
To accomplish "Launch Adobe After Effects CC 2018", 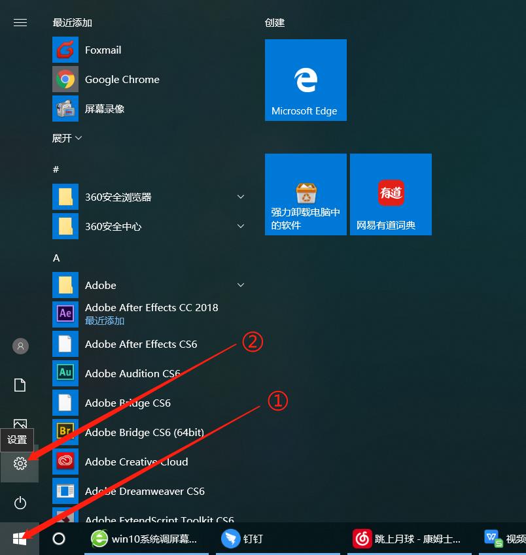I will pyautogui.click(x=151, y=307).
